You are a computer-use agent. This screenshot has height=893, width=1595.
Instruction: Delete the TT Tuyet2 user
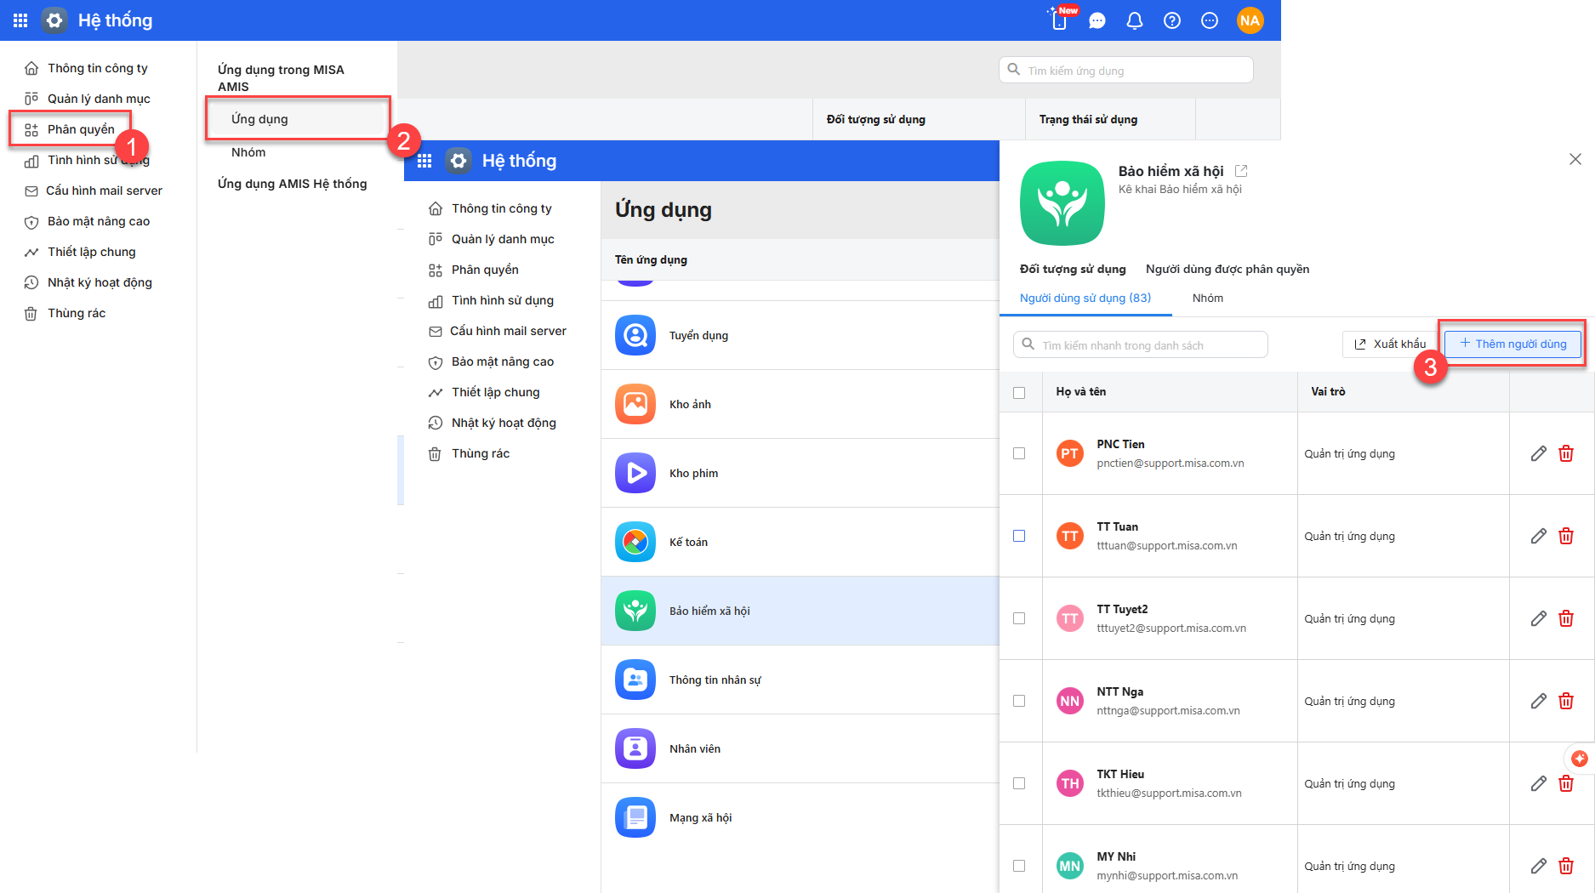(x=1566, y=618)
